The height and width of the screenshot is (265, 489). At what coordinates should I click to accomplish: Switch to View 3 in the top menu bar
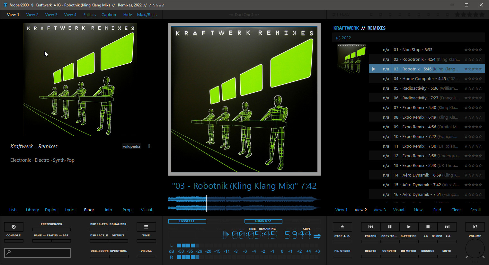click(51, 14)
